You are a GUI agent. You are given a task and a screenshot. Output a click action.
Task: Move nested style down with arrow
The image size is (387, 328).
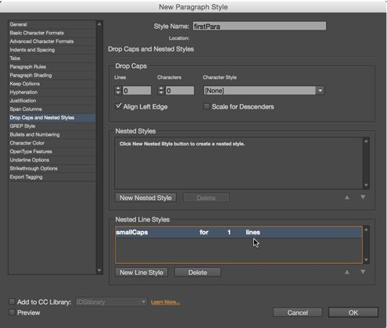pyautogui.click(x=363, y=198)
